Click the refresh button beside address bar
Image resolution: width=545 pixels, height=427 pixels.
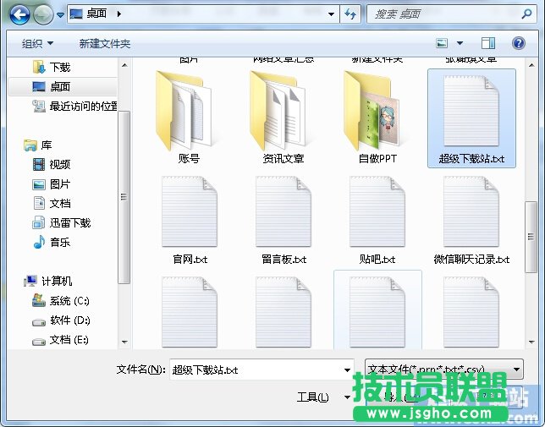tap(350, 14)
